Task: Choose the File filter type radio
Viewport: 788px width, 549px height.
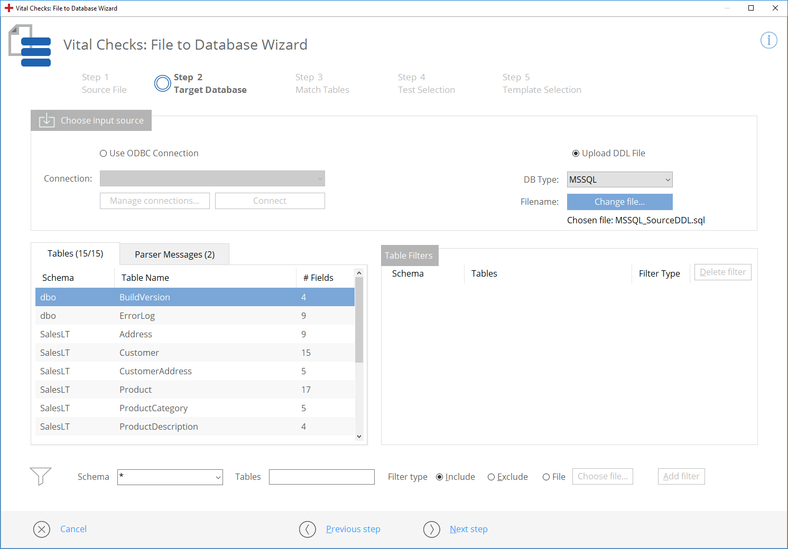Action: (546, 477)
